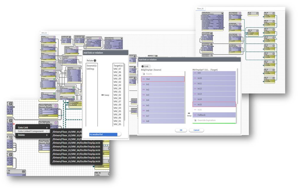Select the In4 source slot
299x190 pixels.
point(163,100)
